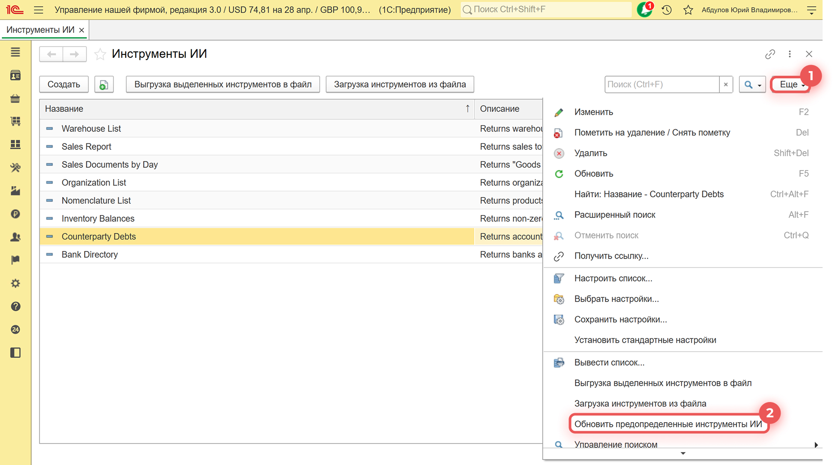
Task: Click the notifications bell with badge
Action: [x=644, y=9]
